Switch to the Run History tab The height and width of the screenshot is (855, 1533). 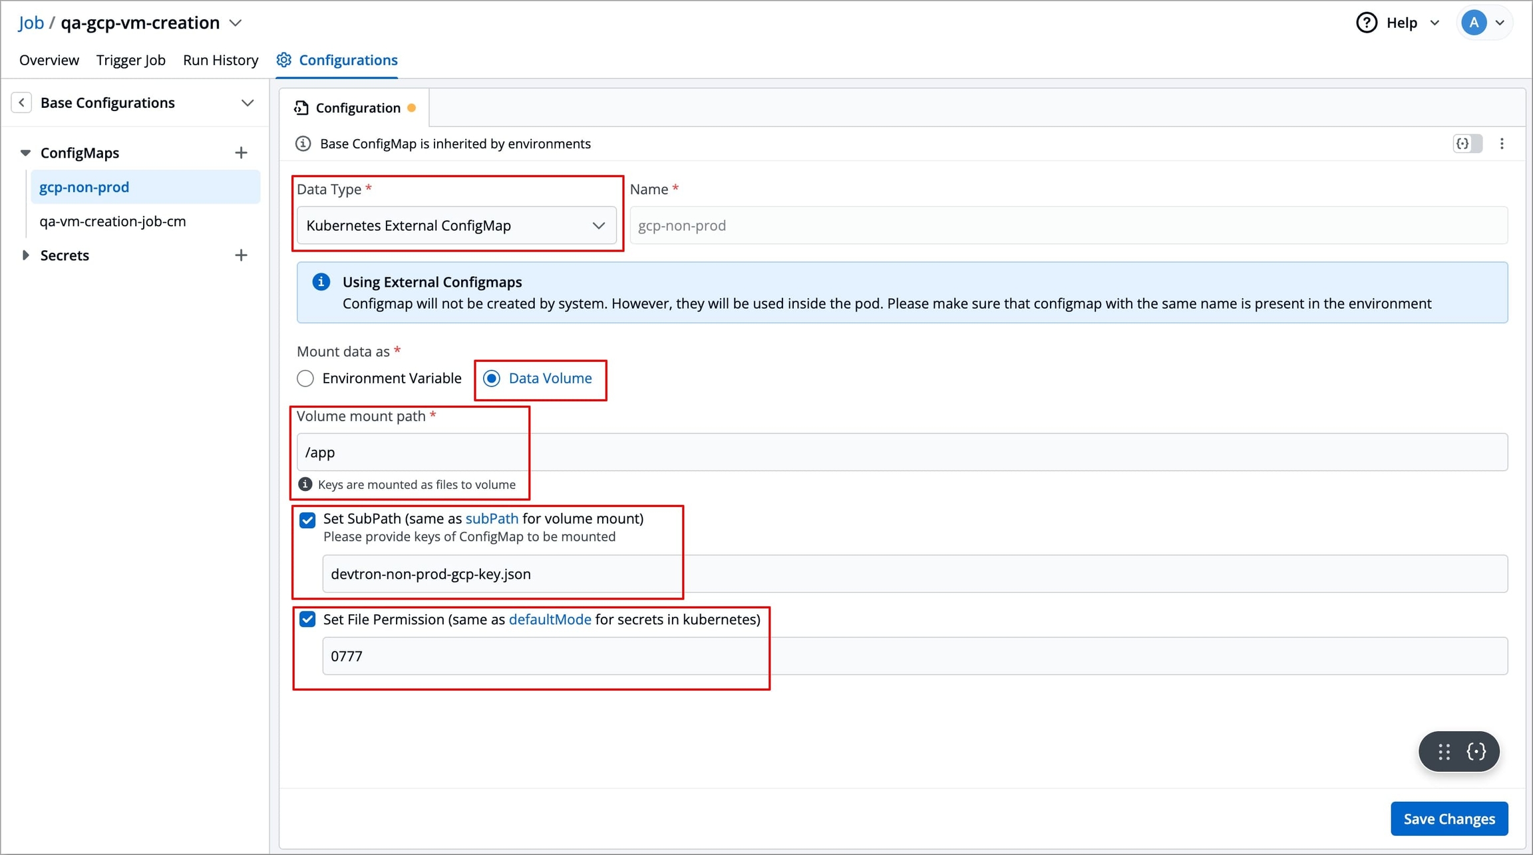click(220, 60)
